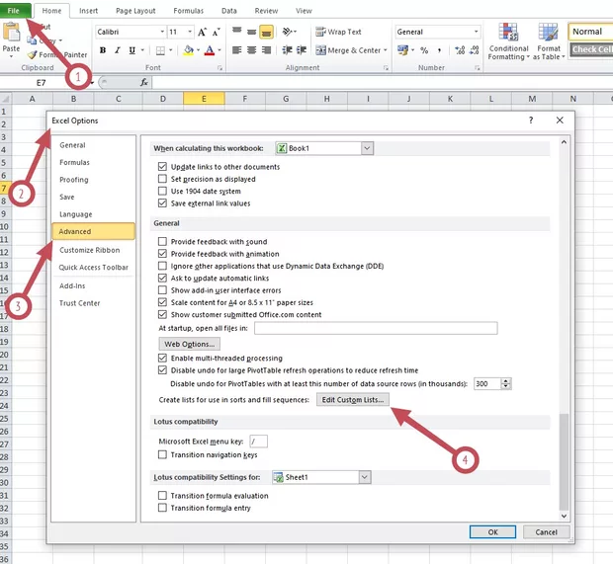The image size is (613, 564).
Task: Click the Web Options button
Action: coord(189,344)
